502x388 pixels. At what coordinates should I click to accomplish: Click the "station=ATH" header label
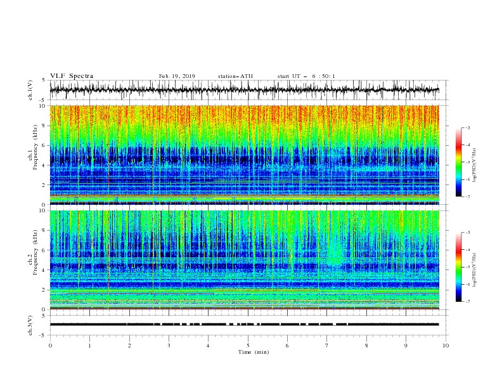235,76
